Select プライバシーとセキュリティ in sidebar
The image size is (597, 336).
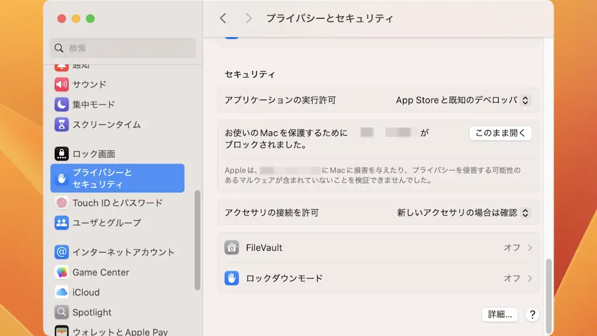click(x=117, y=178)
